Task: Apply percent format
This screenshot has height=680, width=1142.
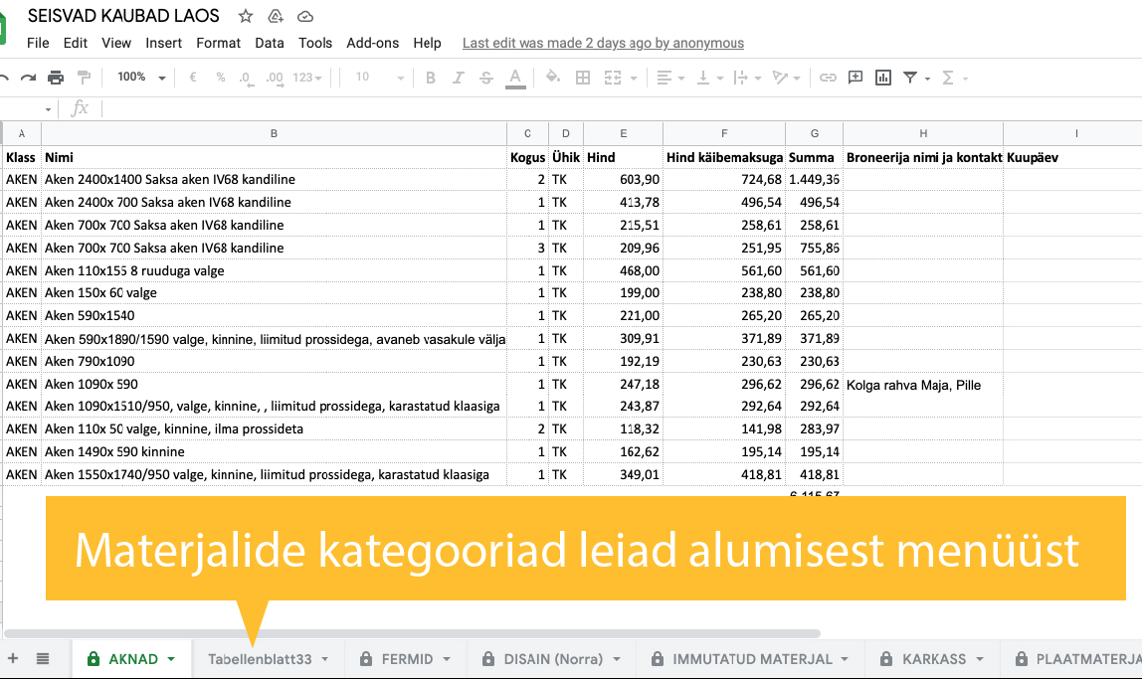Action: (x=220, y=78)
